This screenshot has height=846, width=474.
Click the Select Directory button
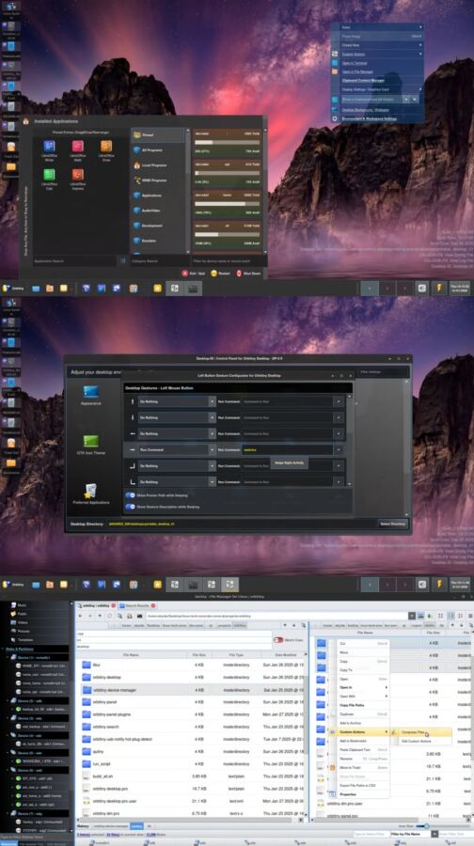pyautogui.click(x=392, y=524)
